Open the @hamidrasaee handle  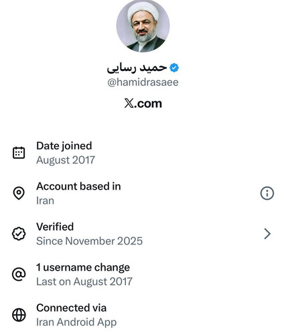point(143,82)
